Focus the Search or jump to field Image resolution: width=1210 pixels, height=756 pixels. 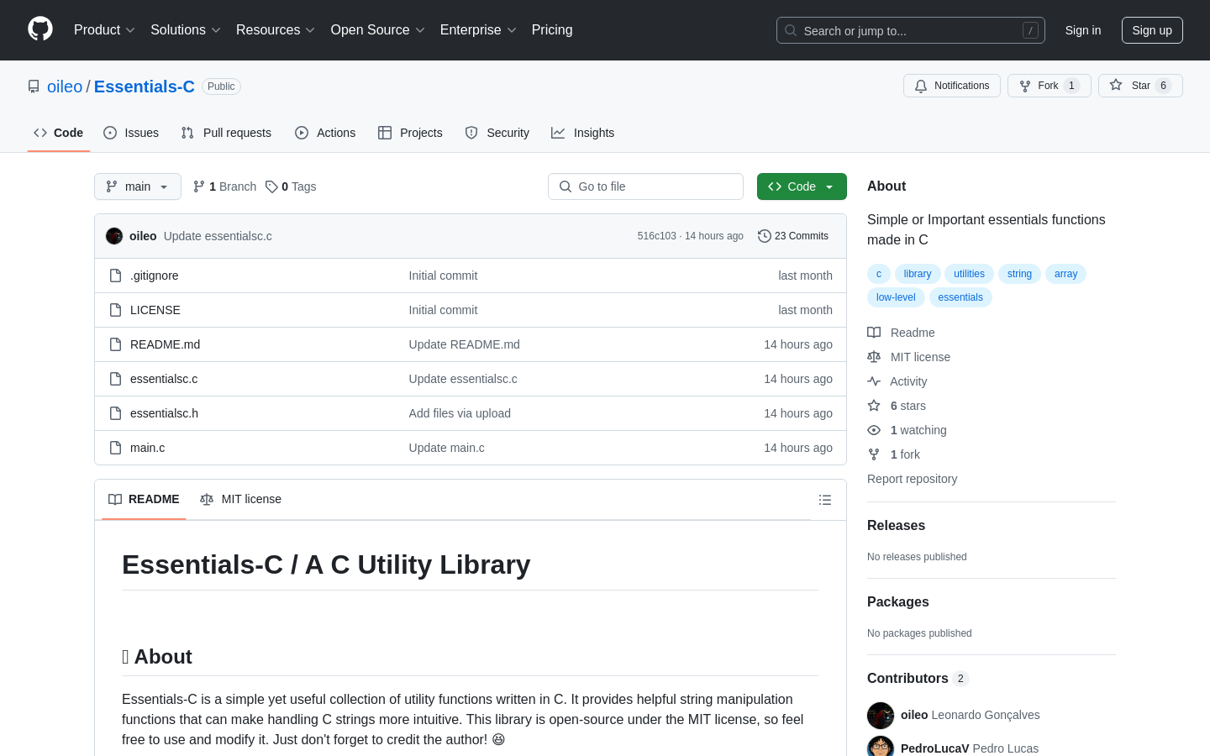point(911,30)
